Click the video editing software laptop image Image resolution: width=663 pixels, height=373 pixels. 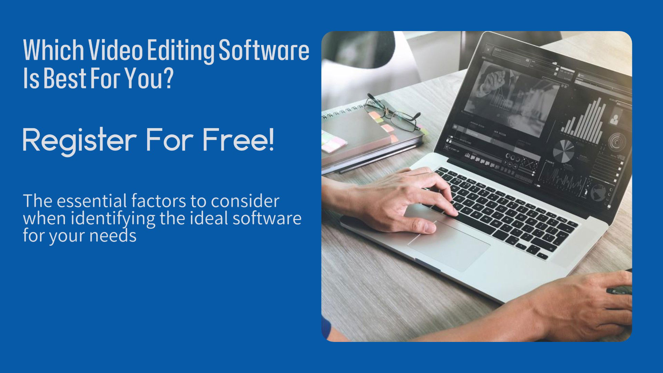479,187
